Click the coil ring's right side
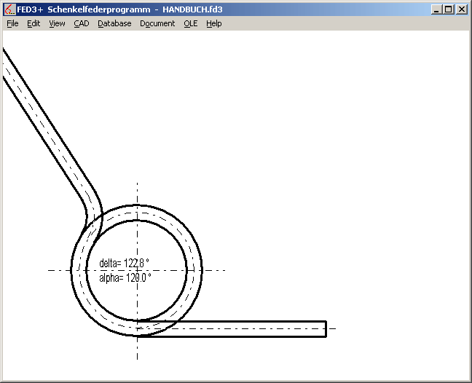This screenshot has height=383, width=472. click(x=196, y=270)
